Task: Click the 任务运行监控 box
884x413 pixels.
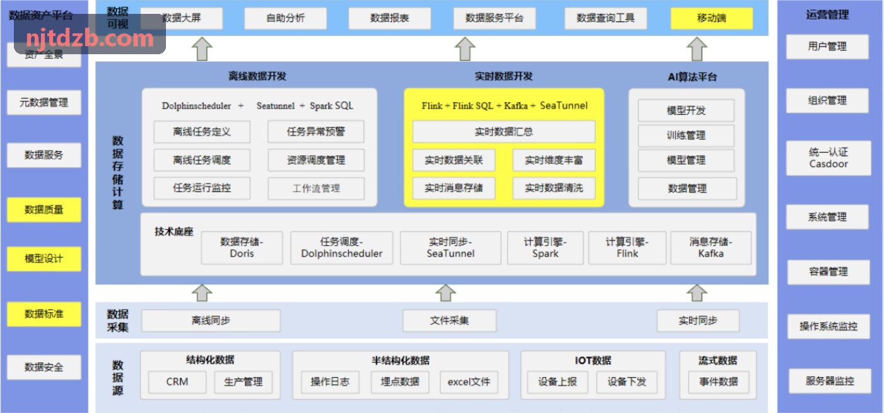Action: [x=202, y=188]
